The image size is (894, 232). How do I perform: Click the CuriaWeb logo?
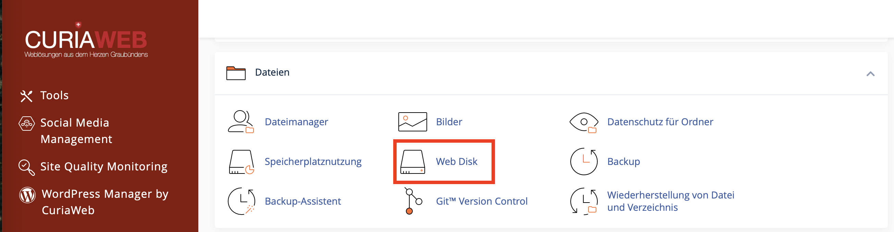(x=86, y=40)
